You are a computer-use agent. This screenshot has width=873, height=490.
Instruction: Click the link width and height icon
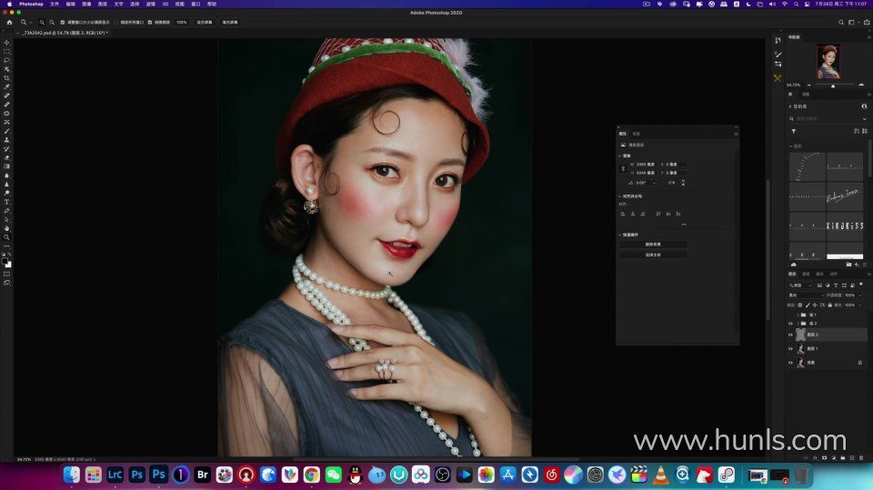point(622,168)
